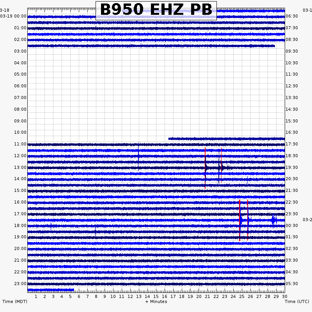Select the 05:00 MDT row label
This screenshot has width=312, height=312.
[20, 74]
